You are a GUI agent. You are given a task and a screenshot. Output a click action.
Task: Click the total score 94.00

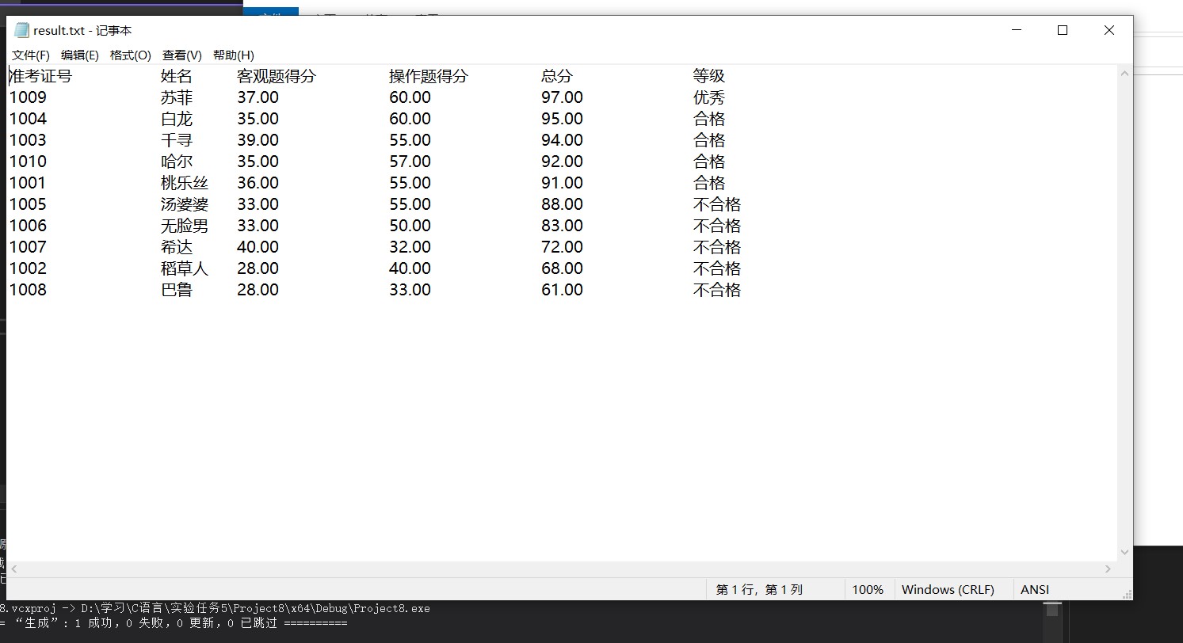tap(562, 140)
